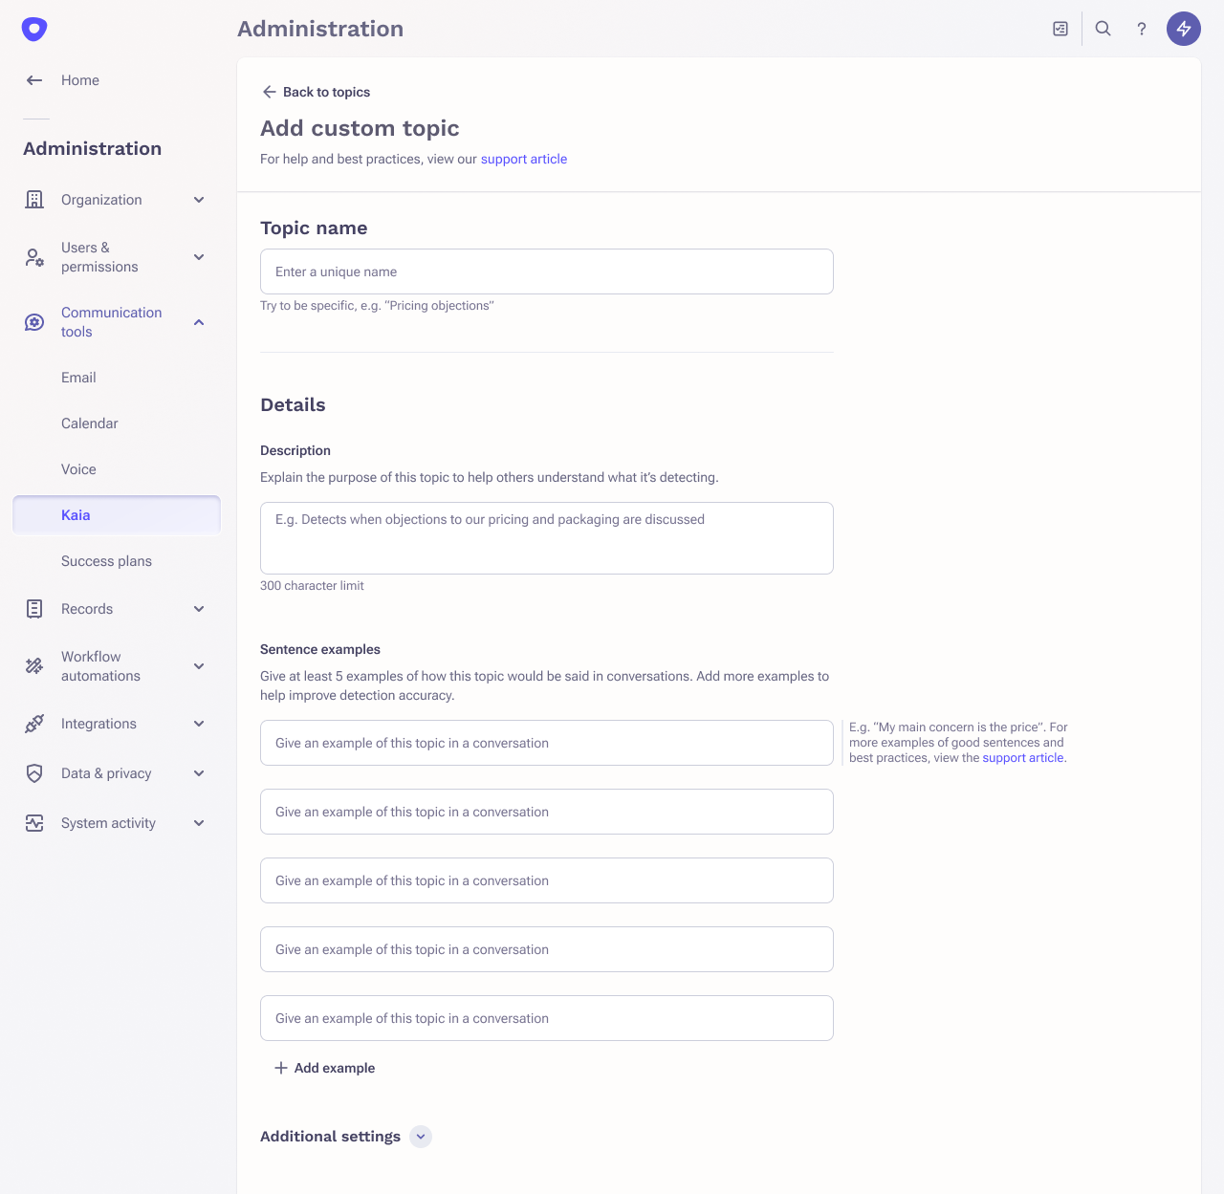The height and width of the screenshot is (1194, 1224).
Task: Select Email under Communication tools
Action: tap(78, 378)
